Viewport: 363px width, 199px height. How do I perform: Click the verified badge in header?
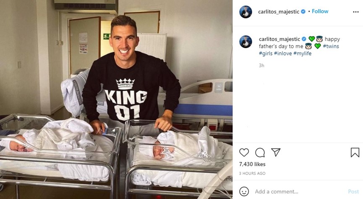pyautogui.click(x=303, y=11)
